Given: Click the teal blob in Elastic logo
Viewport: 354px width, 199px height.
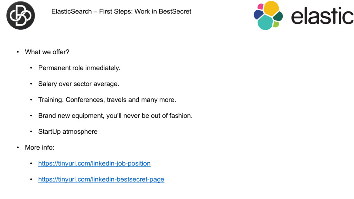Looking at the screenshot, I should (265, 22).
